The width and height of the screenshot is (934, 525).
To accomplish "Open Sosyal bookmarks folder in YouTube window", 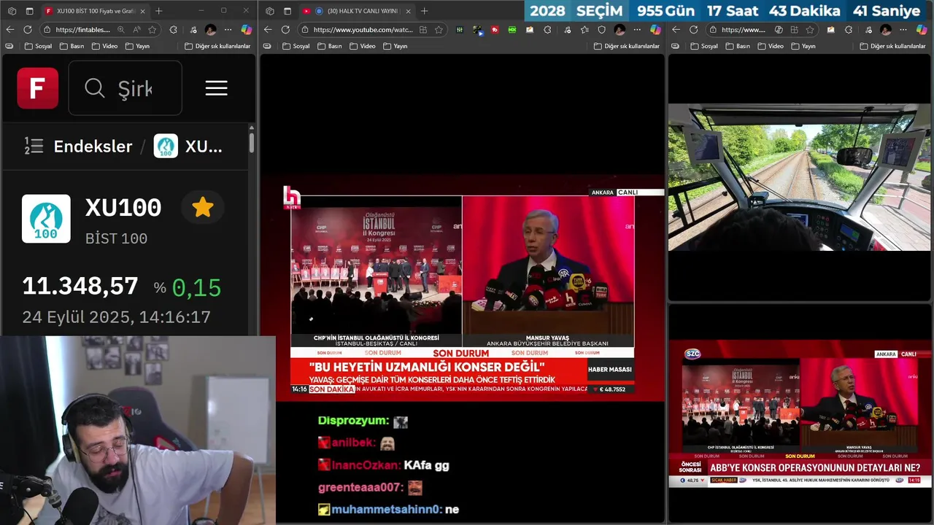I will pyautogui.click(x=296, y=46).
